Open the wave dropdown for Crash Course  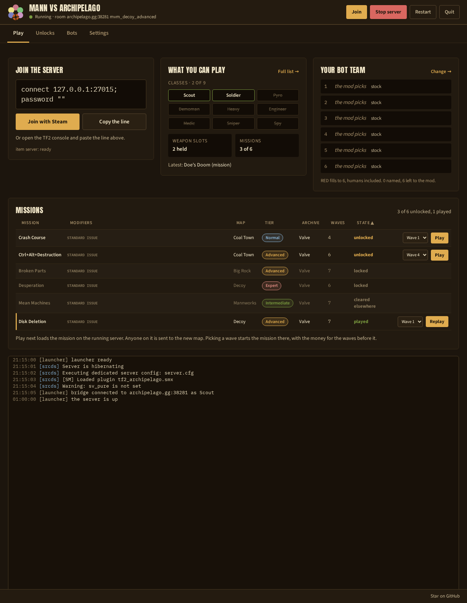[x=415, y=238]
